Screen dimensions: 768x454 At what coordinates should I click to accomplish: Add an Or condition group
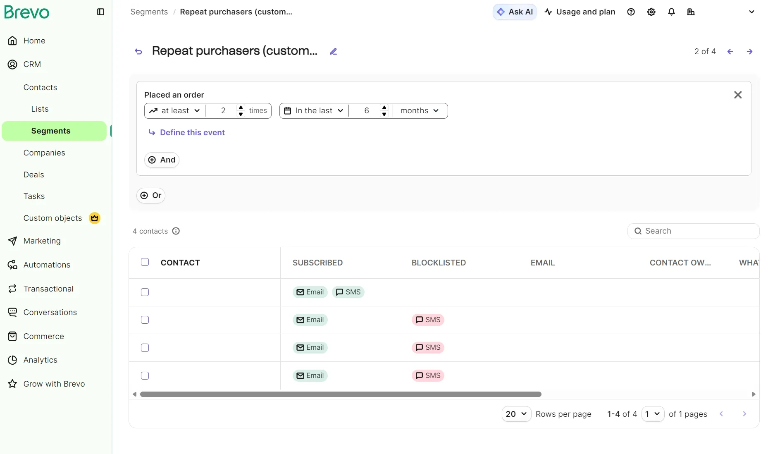tap(151, 196)
